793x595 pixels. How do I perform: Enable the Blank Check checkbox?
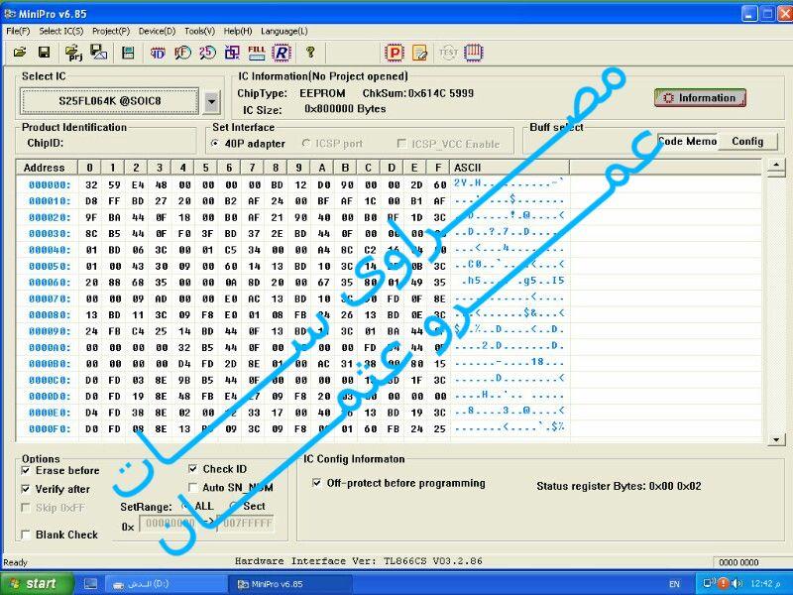26,535
